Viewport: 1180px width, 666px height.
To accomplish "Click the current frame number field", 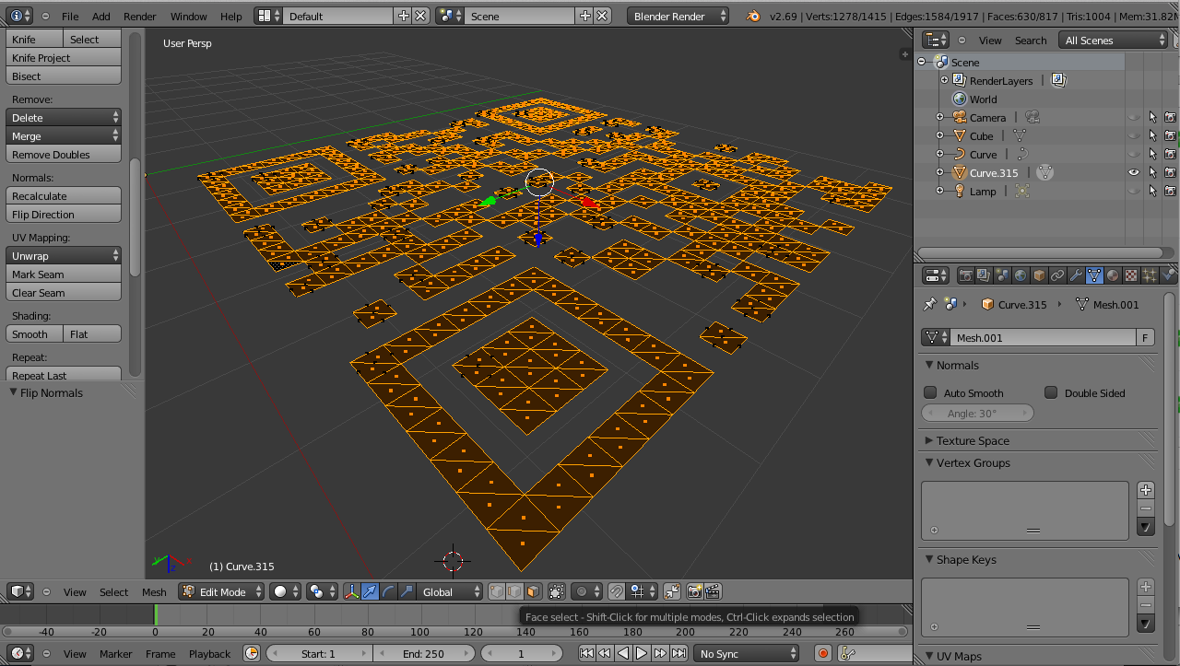I will pyautogui.click(x=521, y=652).
